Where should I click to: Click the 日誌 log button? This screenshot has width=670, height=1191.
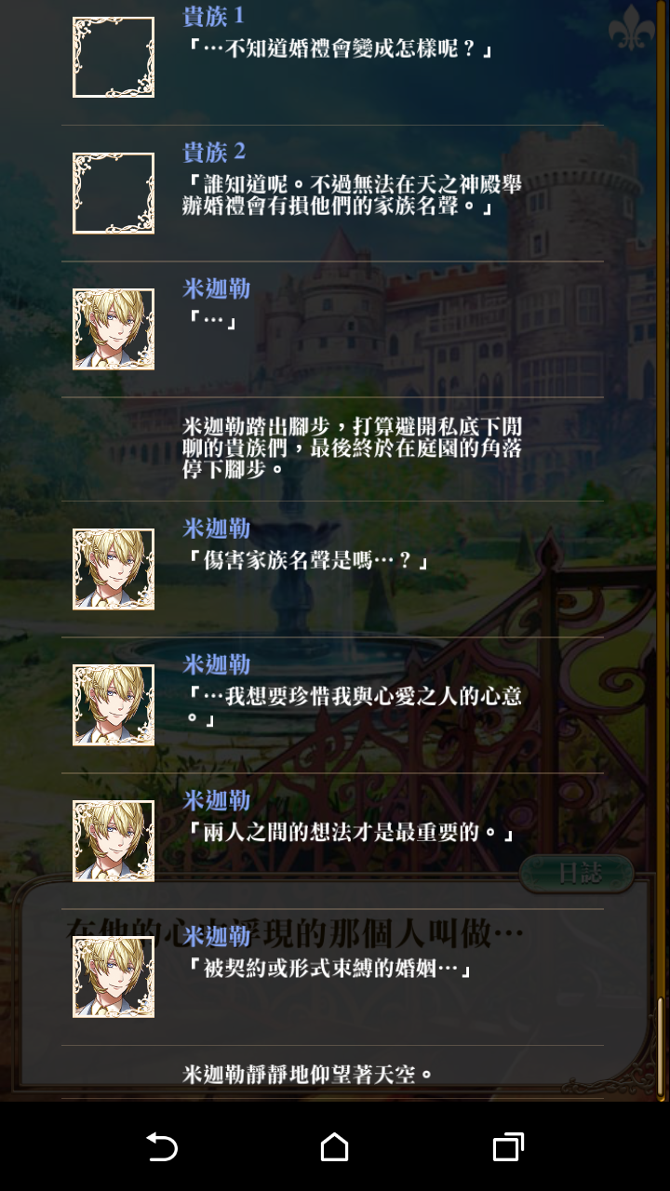(577, 873)
